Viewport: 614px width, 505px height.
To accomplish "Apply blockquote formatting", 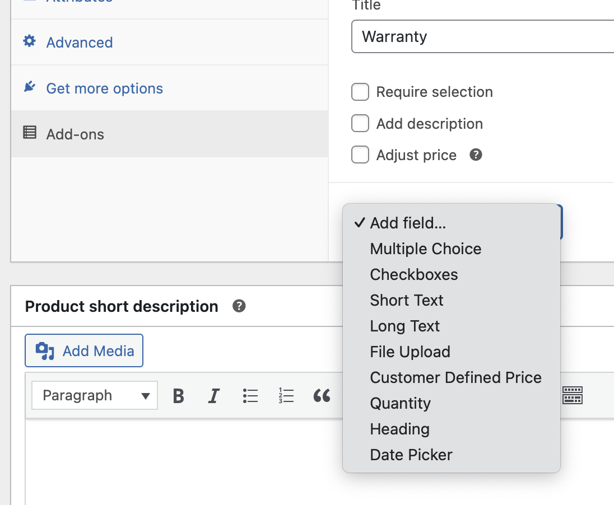I will click(x=322, y=396).
